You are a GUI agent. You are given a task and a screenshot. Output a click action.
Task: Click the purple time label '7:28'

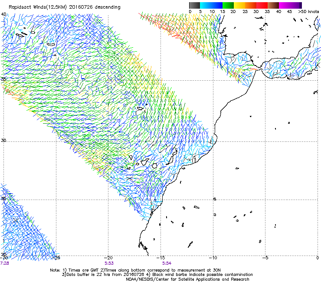pyautogui.click(x=4, y=263)
